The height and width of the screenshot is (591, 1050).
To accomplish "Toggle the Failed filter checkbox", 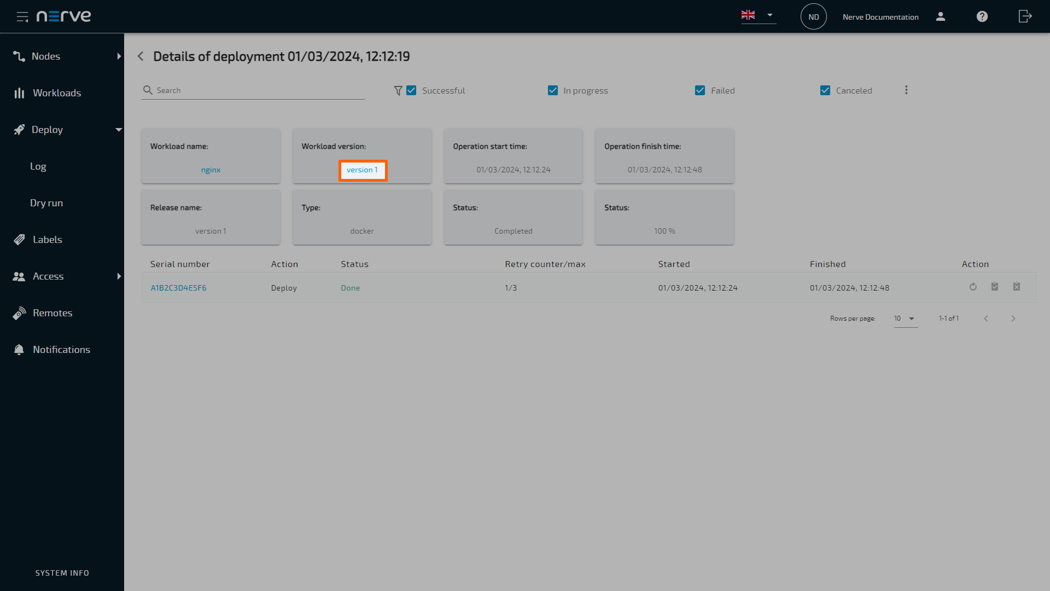I will (699, 90).
